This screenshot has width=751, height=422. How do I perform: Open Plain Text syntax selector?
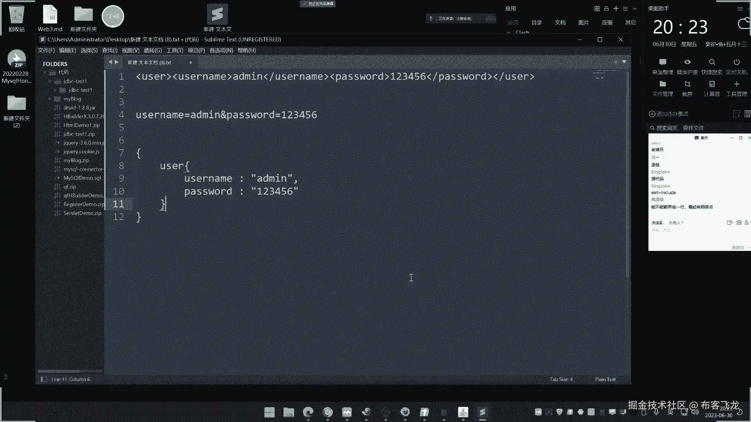(605, 379)
